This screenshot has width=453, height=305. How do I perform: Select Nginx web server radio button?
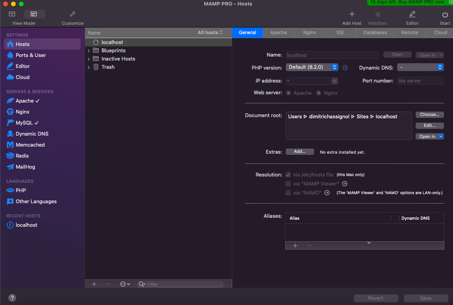coord(319,93)
